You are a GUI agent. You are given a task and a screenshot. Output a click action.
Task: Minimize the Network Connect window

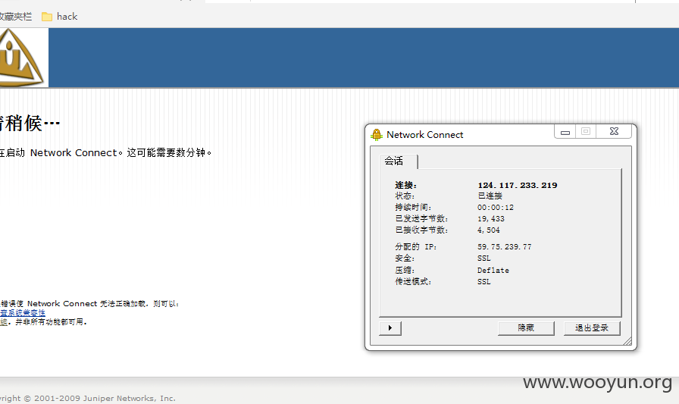pyautogui.click(x=565, y=132)
